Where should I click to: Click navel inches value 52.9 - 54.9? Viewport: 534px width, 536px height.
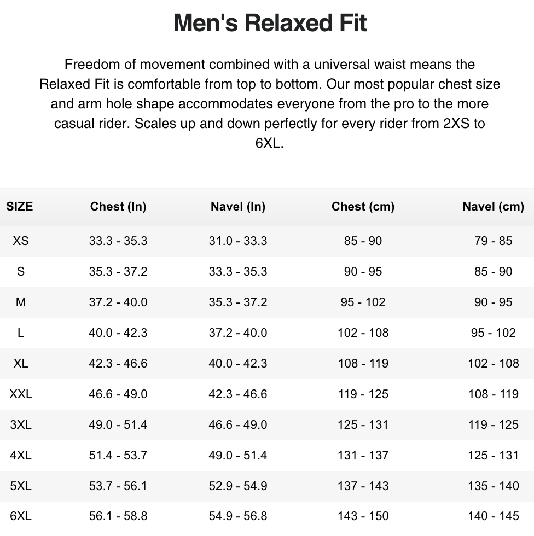pyautogui.click(x=238, y=486)
